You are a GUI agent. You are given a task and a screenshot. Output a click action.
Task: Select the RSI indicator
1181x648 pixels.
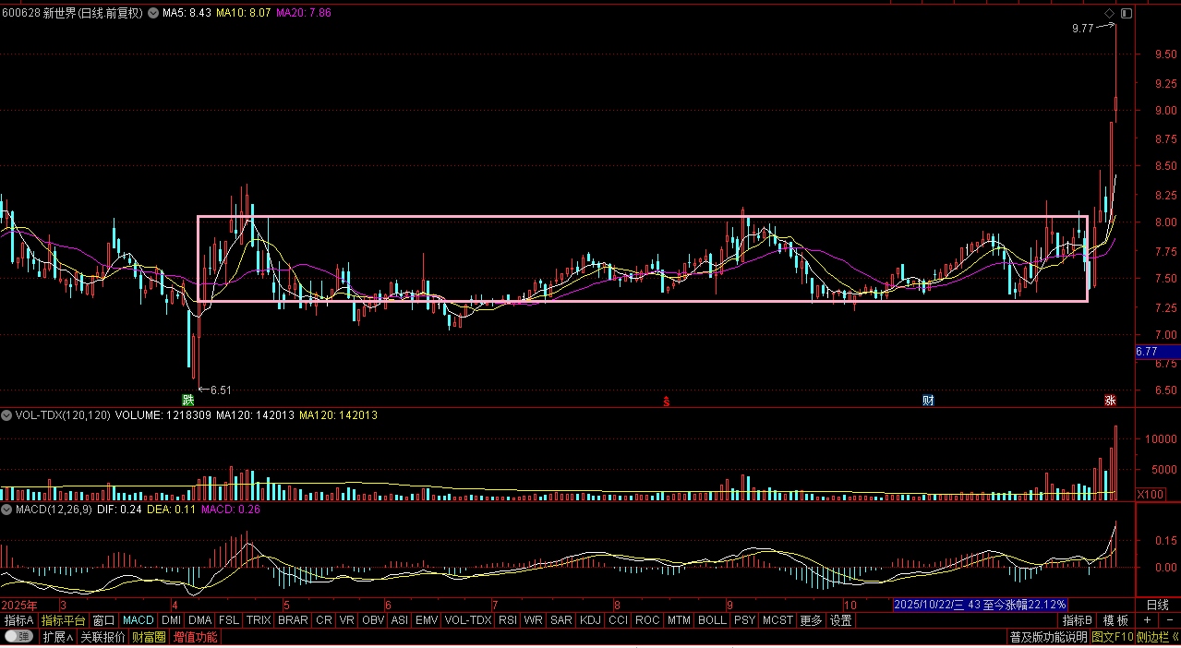(508, 620)
